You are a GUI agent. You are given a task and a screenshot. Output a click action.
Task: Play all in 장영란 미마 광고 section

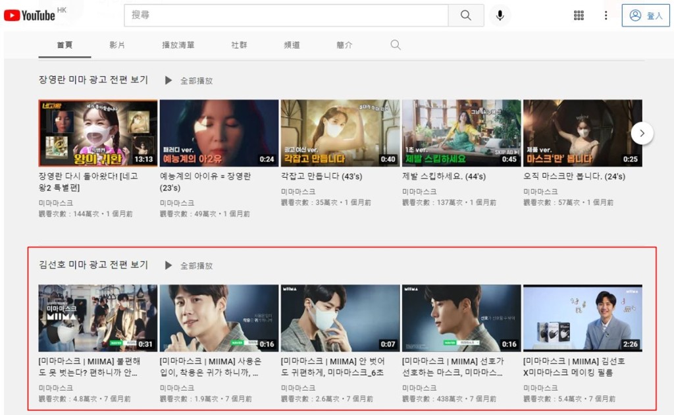coord(189,80)
